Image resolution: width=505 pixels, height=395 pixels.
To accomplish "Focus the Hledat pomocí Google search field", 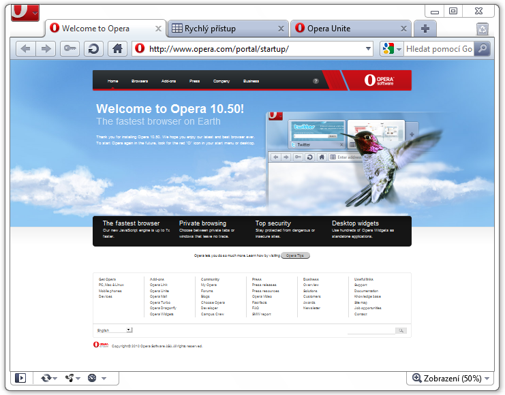I will pyautogui.click(x=439, y=49).
